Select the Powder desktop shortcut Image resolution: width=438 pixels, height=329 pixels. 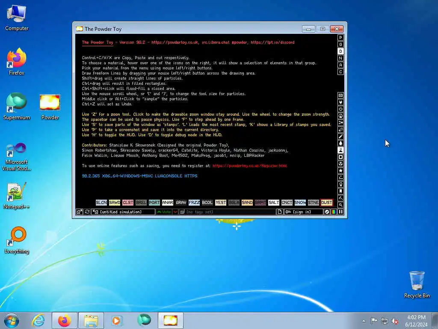(x=50, y=107)
